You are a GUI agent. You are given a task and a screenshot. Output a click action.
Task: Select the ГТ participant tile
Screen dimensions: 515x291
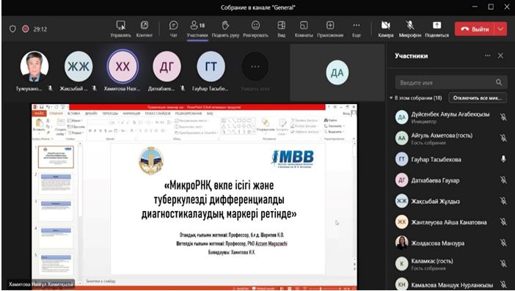[x=211, y=67]
